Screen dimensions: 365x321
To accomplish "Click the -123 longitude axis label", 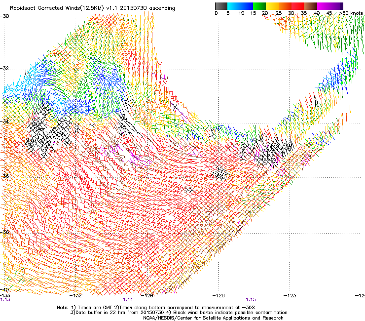I will tap(290, 295).
